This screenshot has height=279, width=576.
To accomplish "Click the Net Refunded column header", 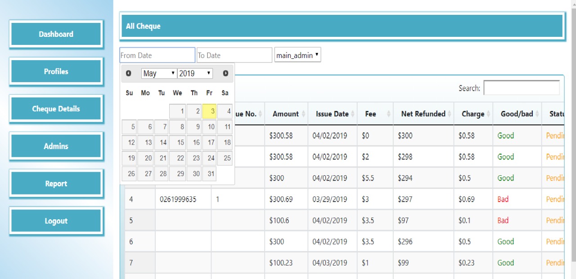I will 423,114.
